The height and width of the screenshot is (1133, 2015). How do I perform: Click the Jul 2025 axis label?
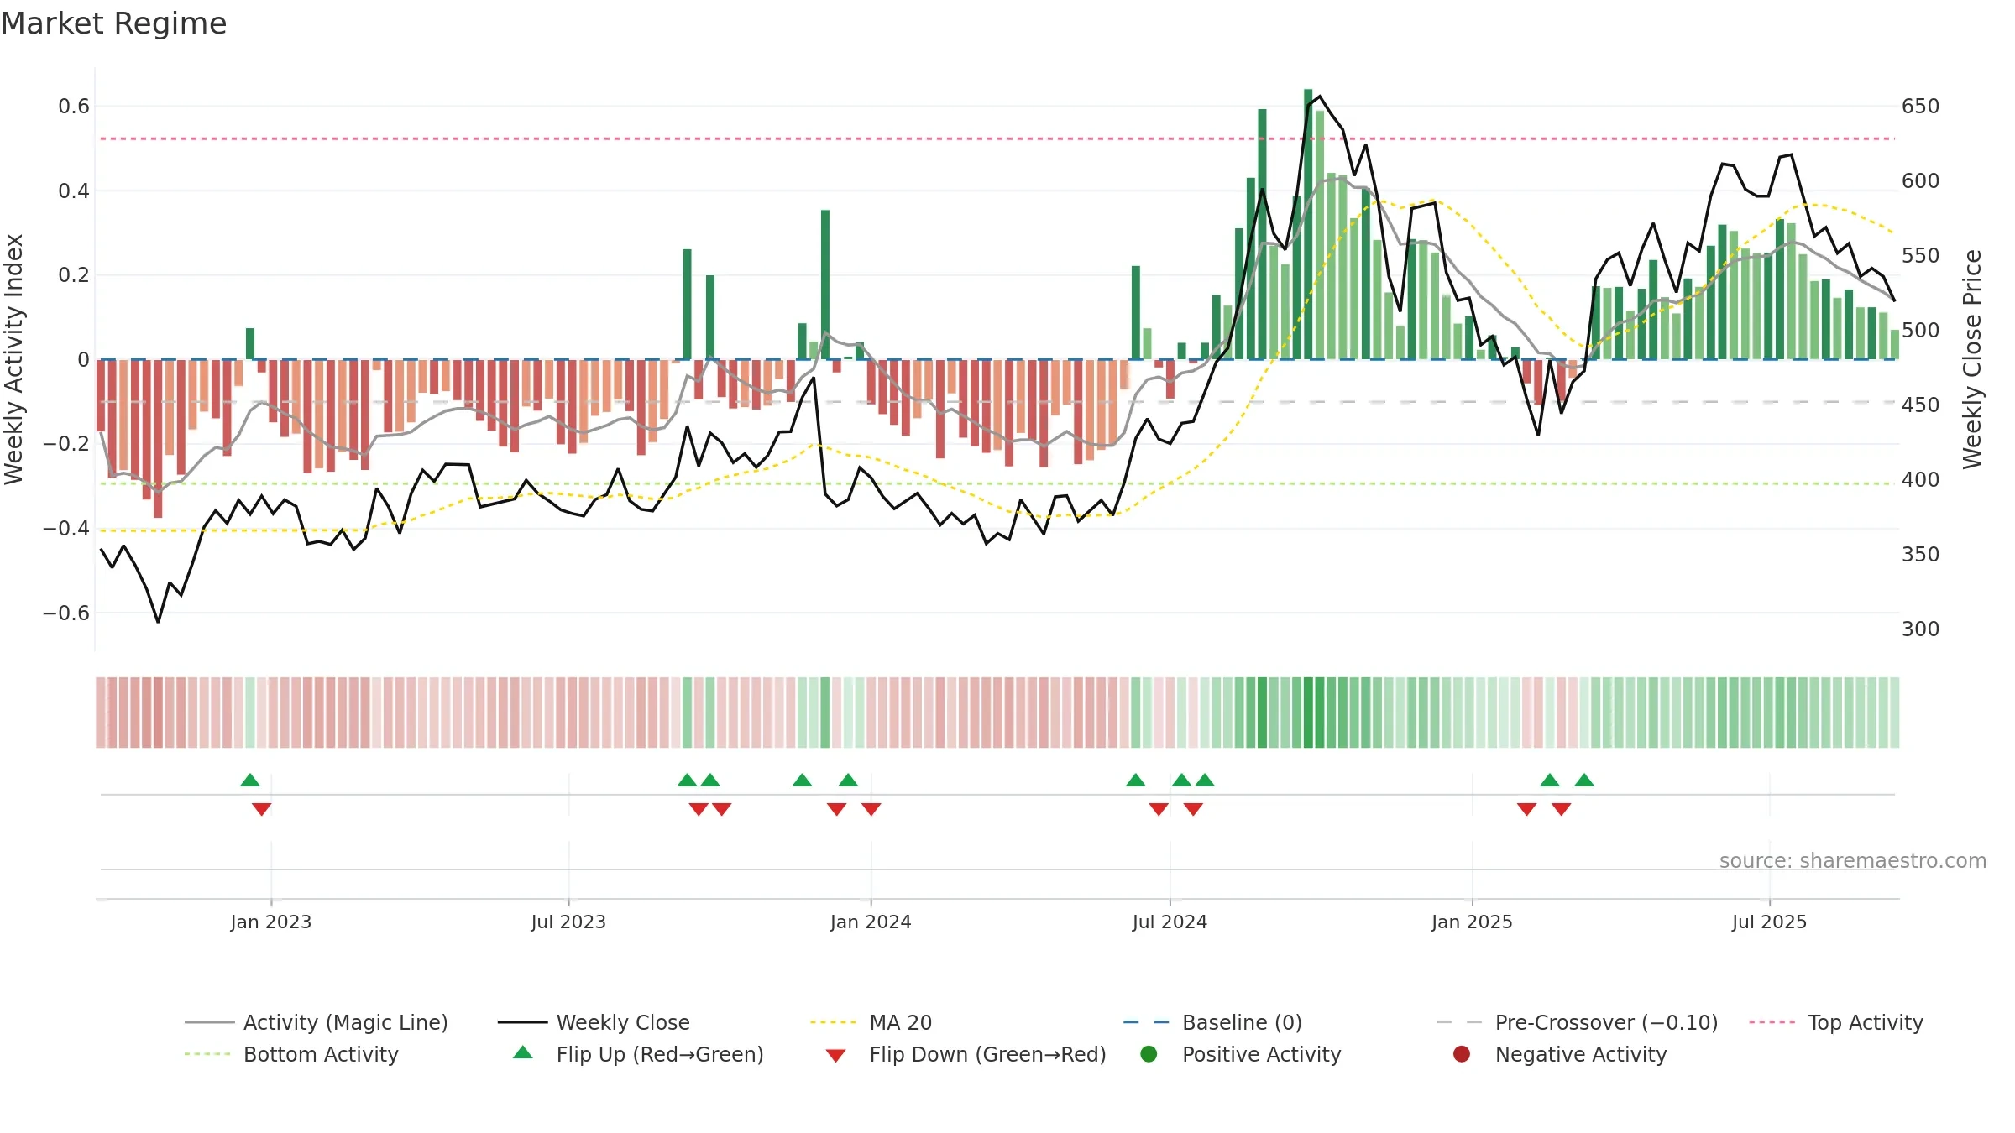coord(1769,922)
